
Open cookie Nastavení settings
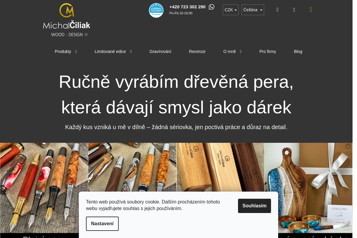[x=102, y=224]
